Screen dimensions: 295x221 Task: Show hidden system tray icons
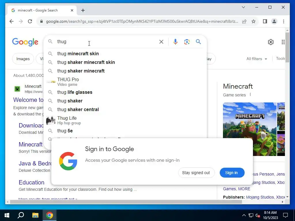pos(244,215)
